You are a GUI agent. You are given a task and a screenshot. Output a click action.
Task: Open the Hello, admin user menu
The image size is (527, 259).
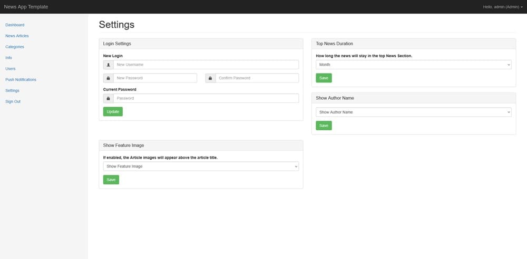click(x=502, y=7)
